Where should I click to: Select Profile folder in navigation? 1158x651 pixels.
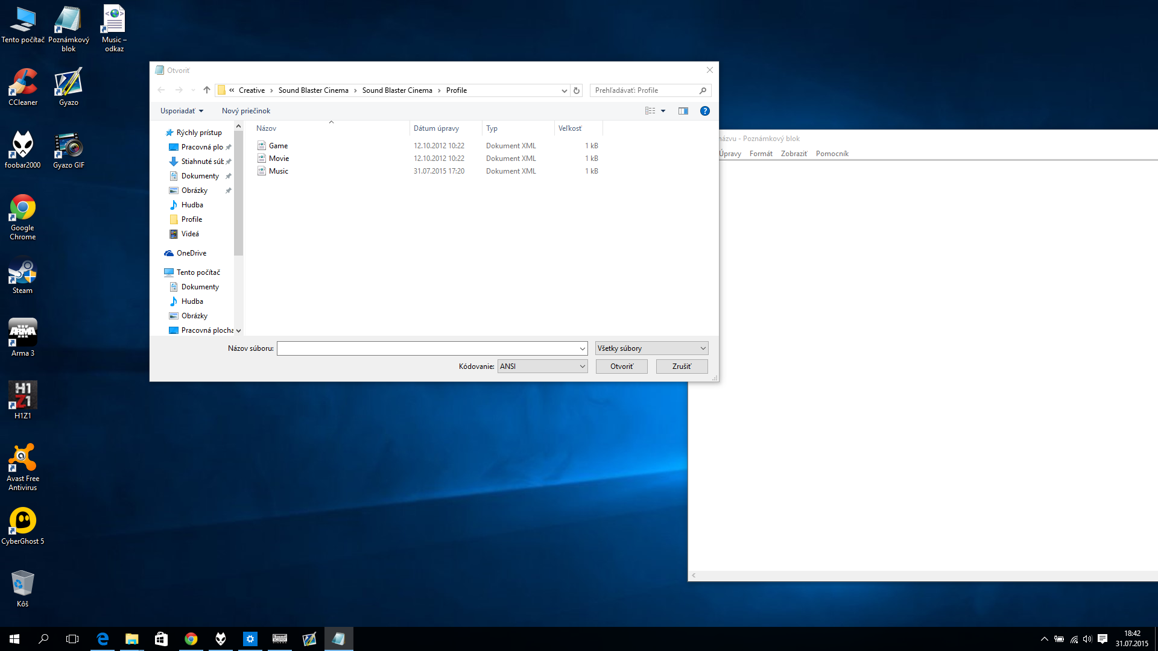(192, 219)
